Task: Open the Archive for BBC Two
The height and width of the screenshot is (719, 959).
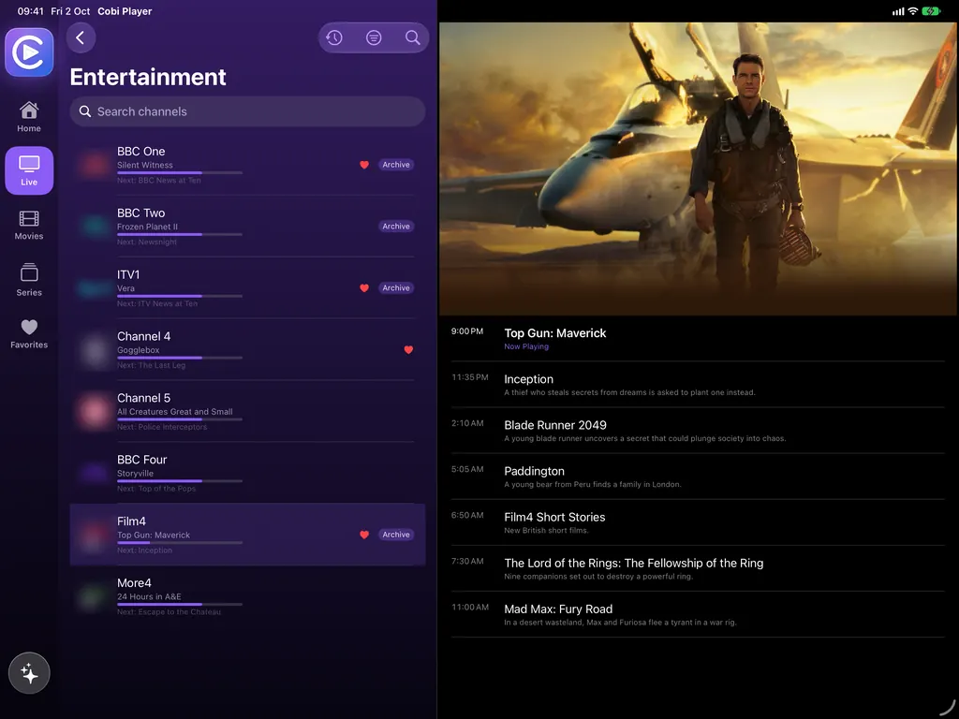Action: [x=396, y=227]
